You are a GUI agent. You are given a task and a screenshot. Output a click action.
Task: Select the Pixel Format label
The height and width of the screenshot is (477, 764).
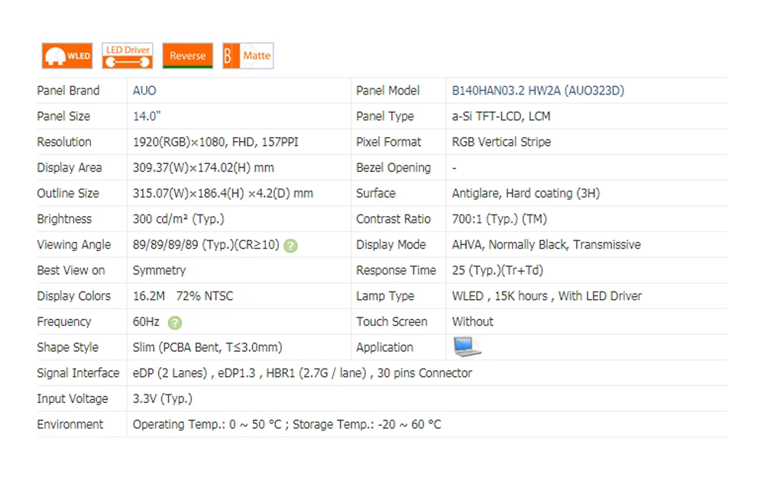388,142
